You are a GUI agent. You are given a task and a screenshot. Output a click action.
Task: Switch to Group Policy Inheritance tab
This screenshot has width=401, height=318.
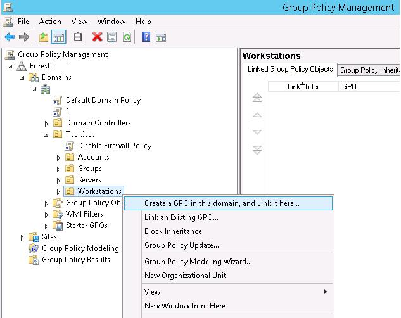pos(369,70)
